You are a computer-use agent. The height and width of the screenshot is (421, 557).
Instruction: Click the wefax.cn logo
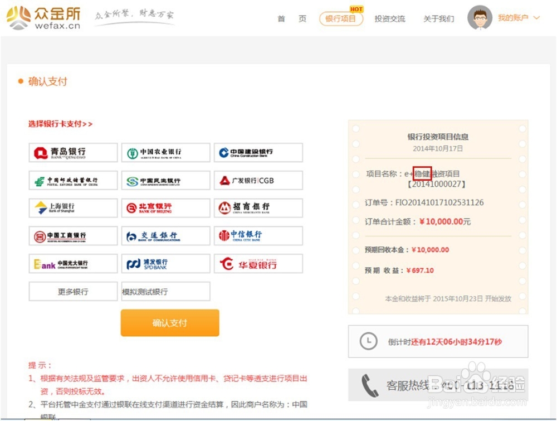click(x=43, y=18)
